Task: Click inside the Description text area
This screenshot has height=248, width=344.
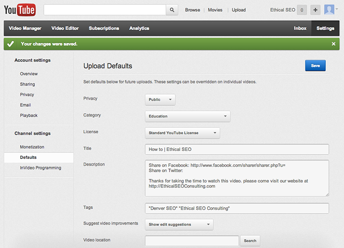Action: click(x=237, y=178)
